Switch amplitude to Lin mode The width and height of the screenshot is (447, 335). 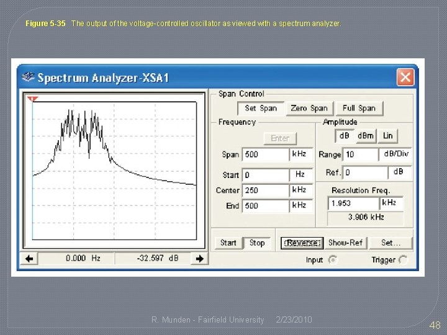tap(387, 136)
